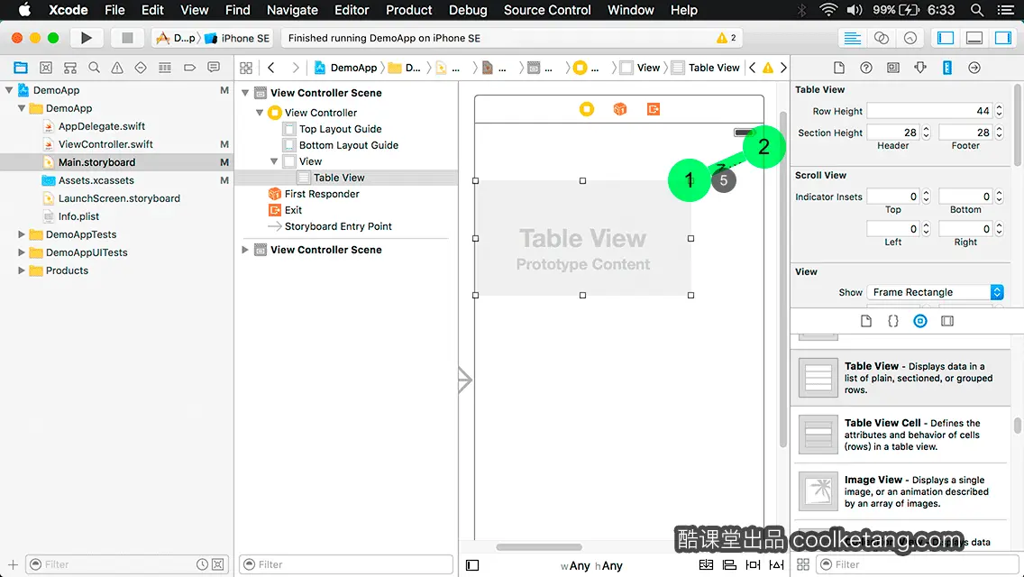Click the warning count badge
The width and height of the screenshot is (1024, 577).
pyautogui.click(x=727, y=38)
